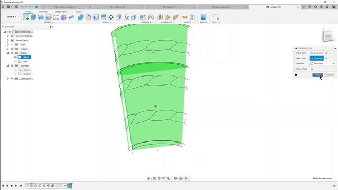Select the Move/Copy arrows tool
338x190 pixels.
pyautogui.click(x=111, y=17)
